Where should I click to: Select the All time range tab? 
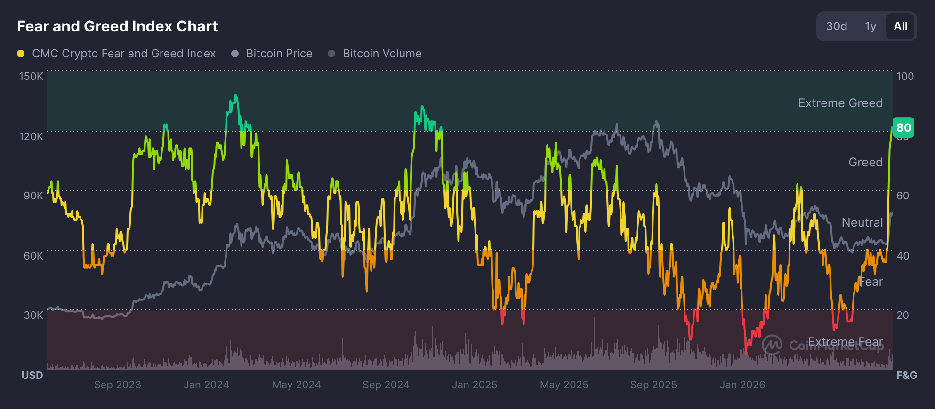click(x=900, y=26)
